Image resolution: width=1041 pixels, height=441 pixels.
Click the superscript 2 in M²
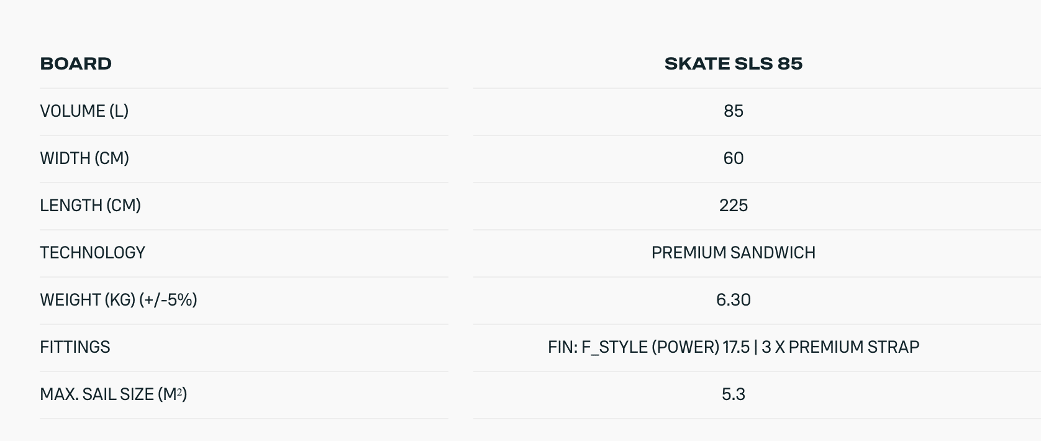click(178, 391)
